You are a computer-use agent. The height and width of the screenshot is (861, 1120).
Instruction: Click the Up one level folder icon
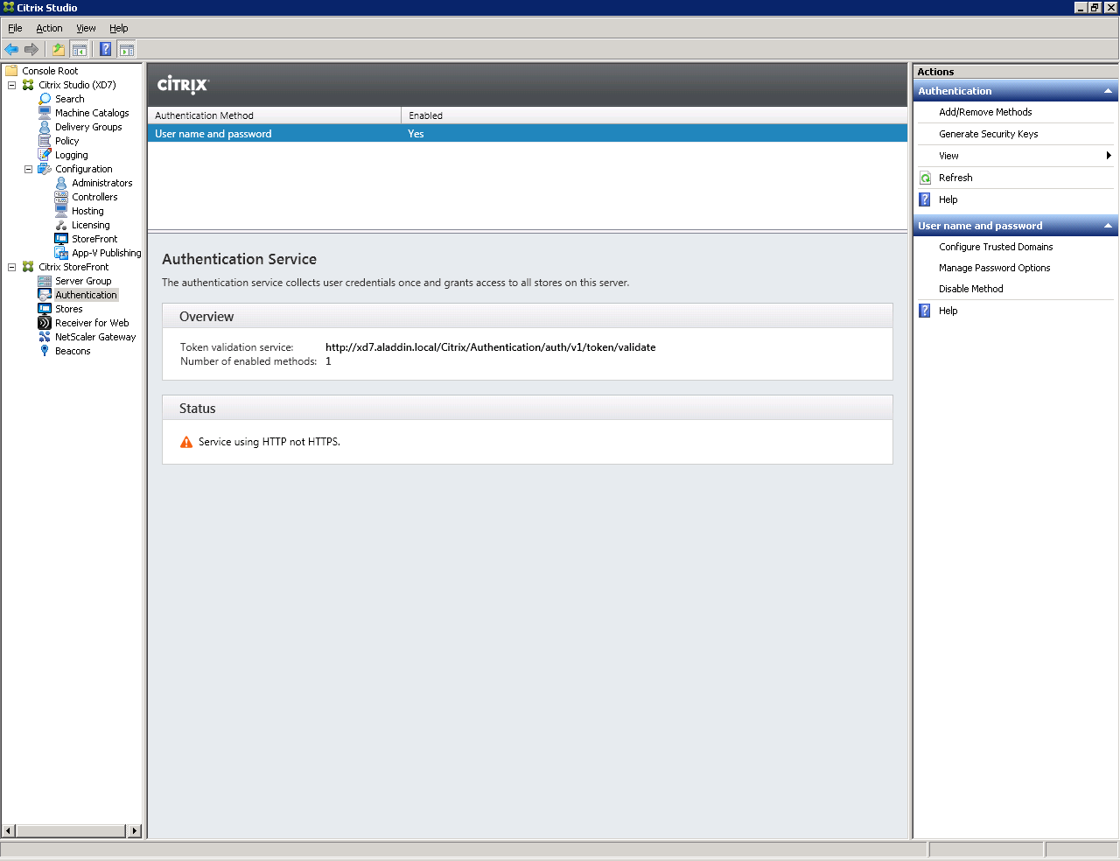click(x=59, y=49)
